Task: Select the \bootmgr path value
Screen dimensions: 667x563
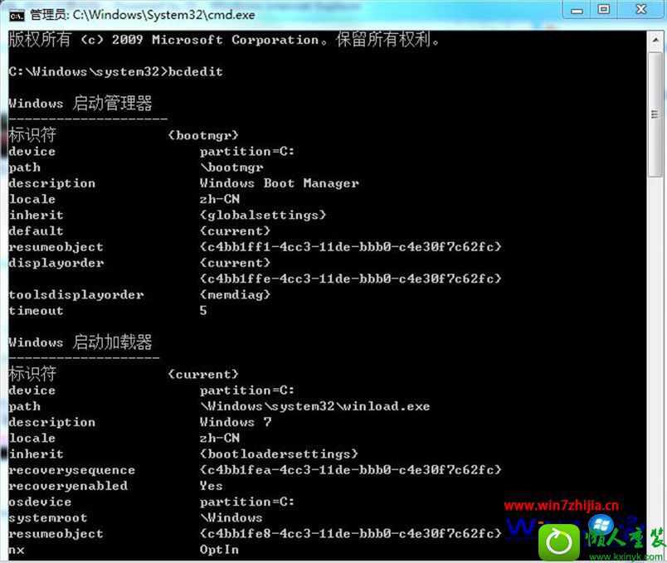Action: tap(231, 167)
